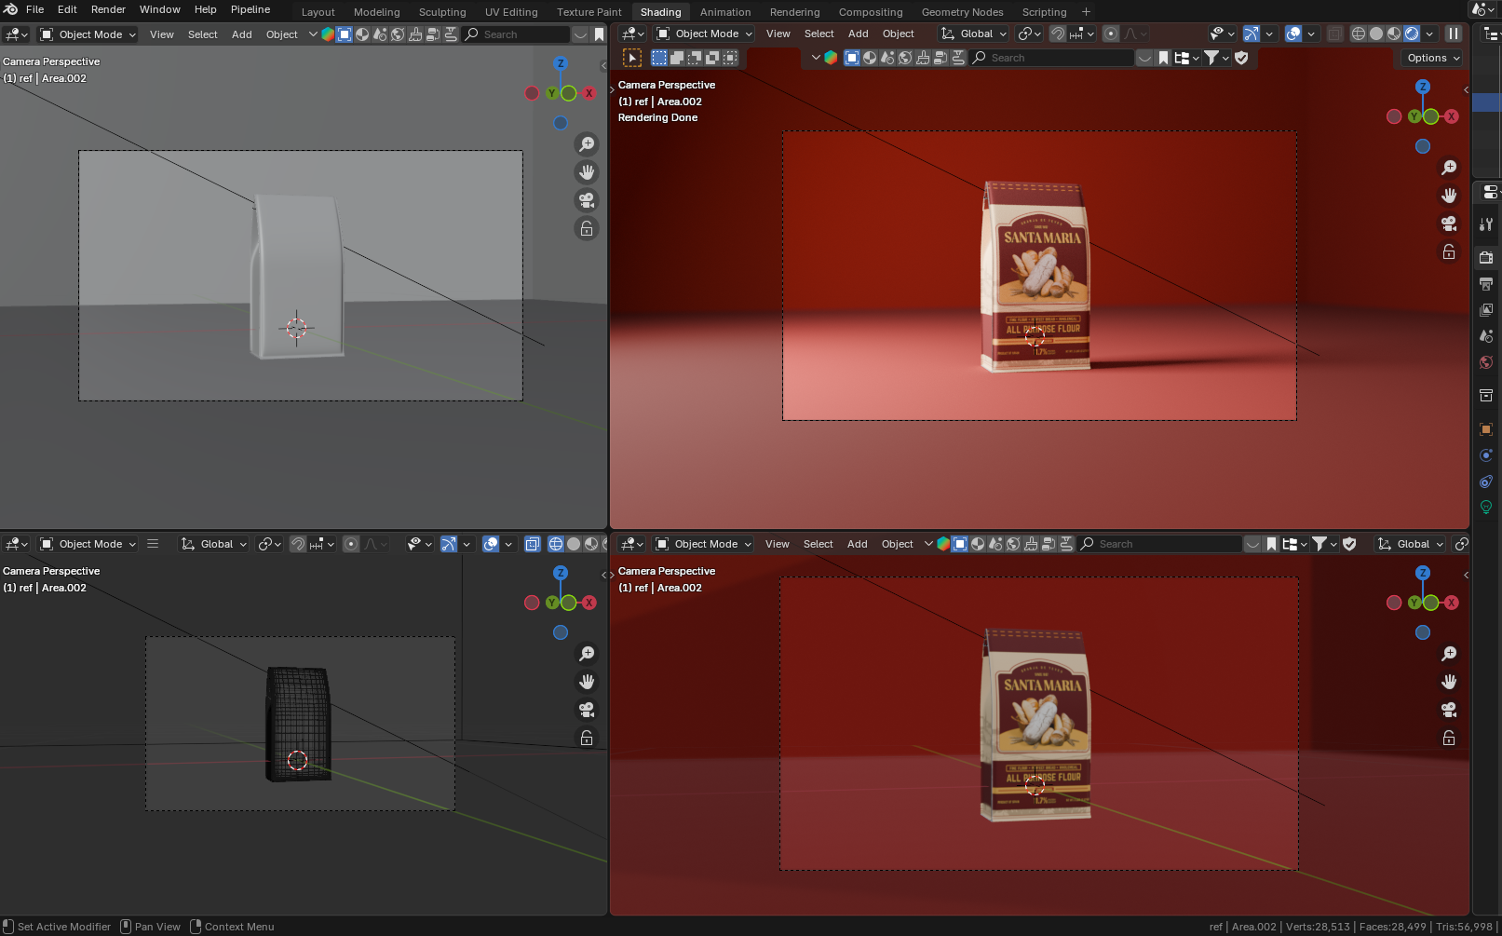Switch top-right viewport to rendered shading
Viewport: 1502px width, 936px height.
(x=1412, y=34)
